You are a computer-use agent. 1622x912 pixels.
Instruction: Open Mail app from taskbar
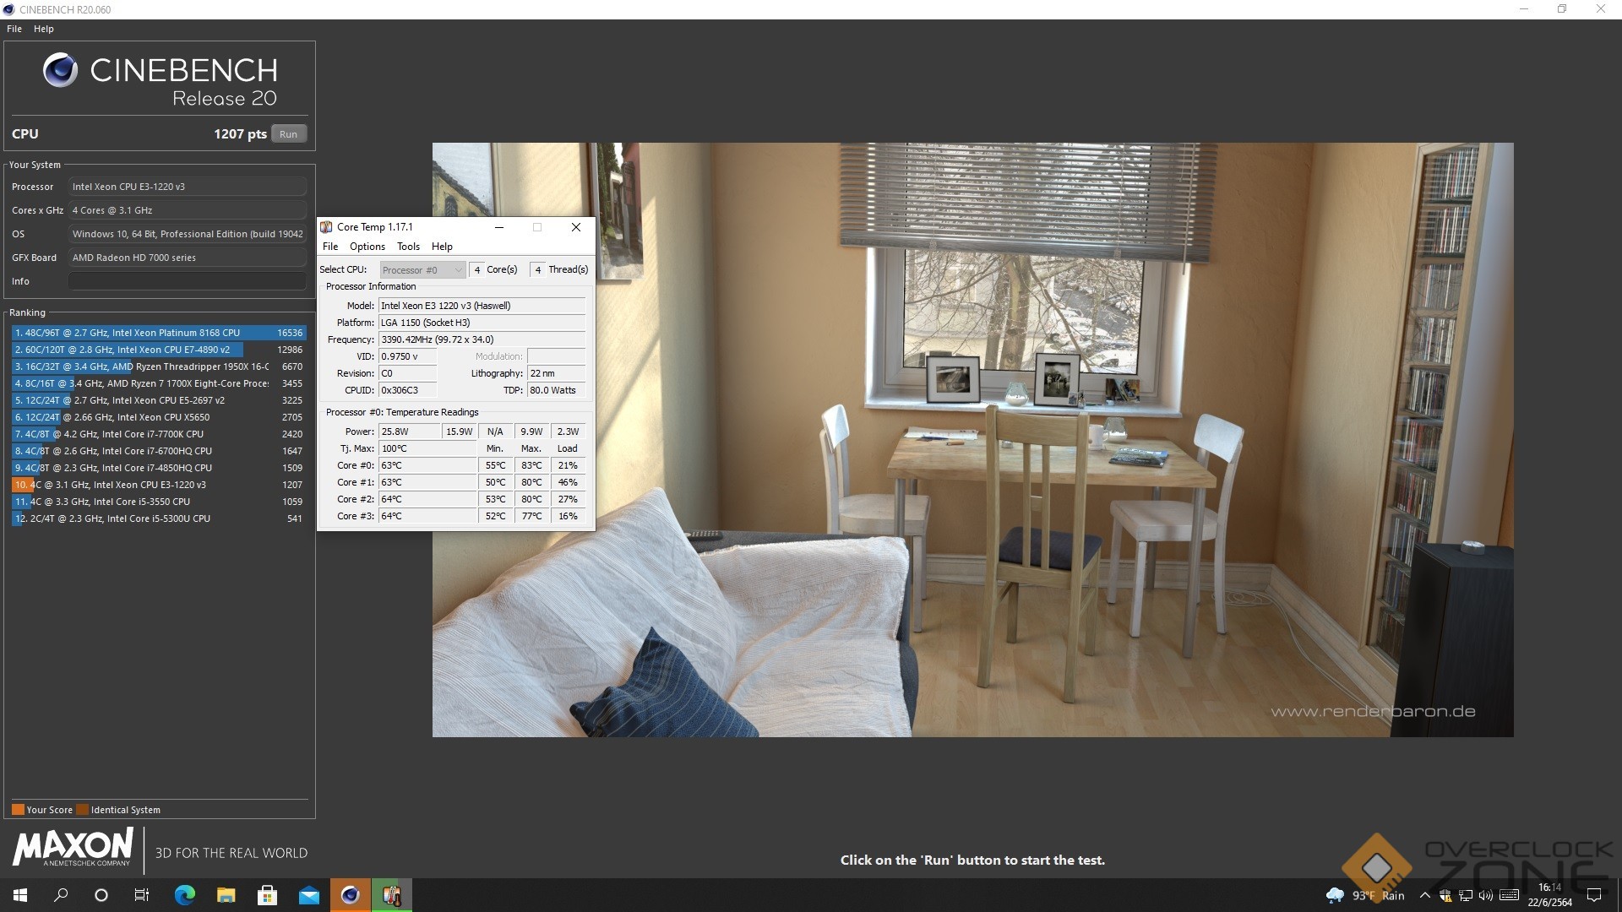308,895
